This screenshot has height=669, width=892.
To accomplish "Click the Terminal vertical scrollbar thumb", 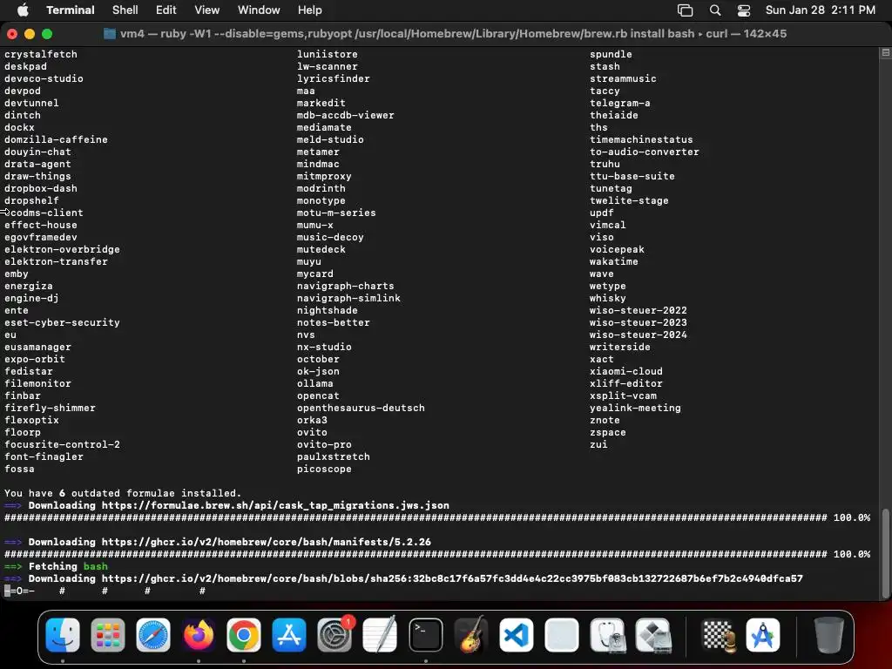I will pyautogui.click(x=885, y=553).
